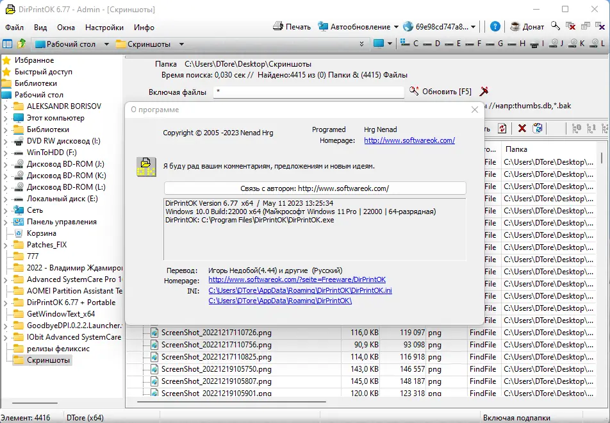Select ScreenShot_20221217110756.png file row

pyautogui.click(x=361, y=345)
